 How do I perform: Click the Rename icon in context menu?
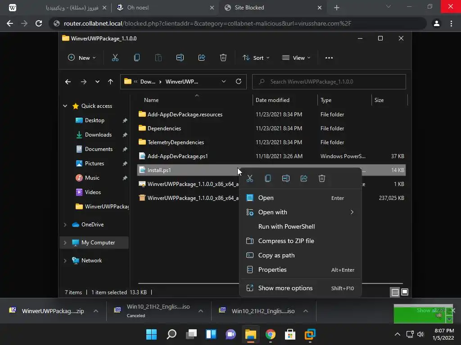pos(286,178)
